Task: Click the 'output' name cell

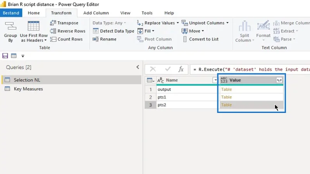Action: [187, 89]
